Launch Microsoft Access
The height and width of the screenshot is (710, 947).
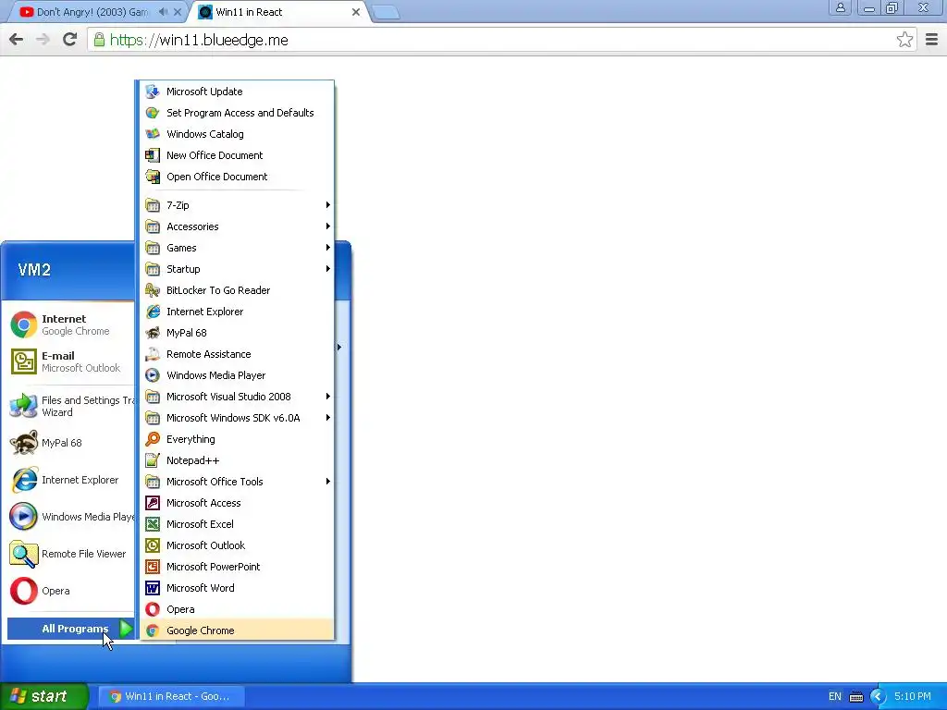pyautogui.click(x=237, y=503)
